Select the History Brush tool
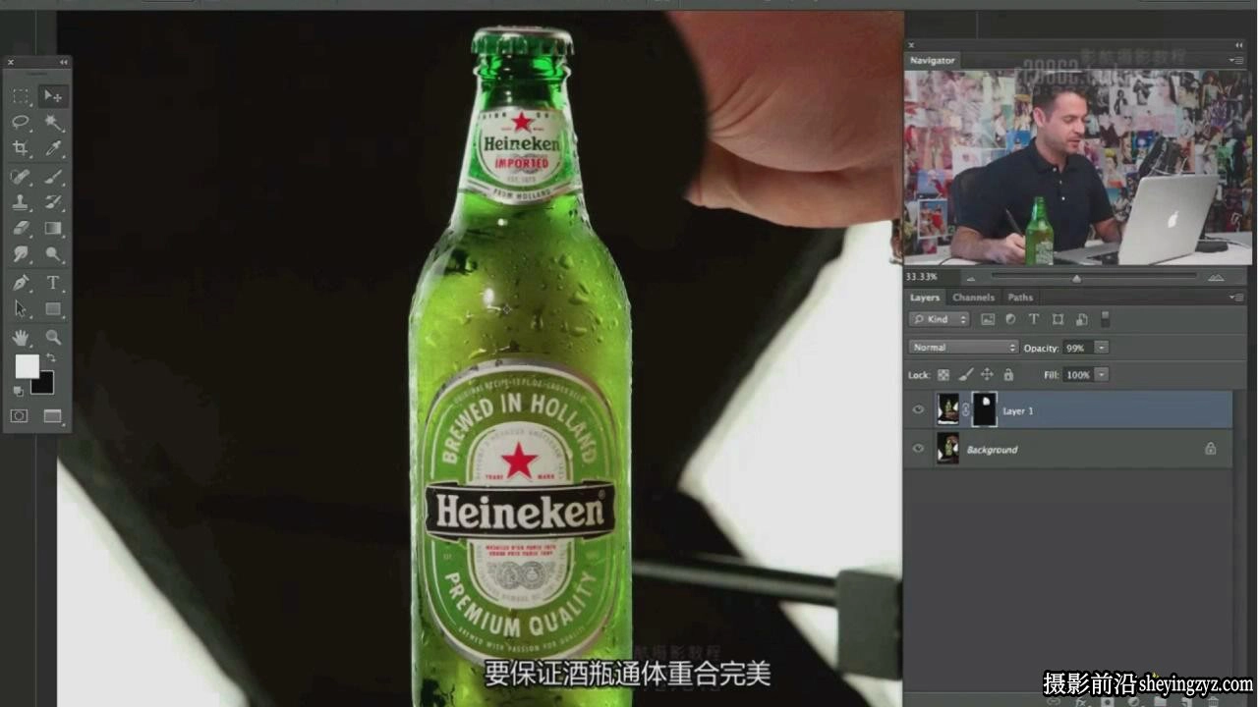 [x=53, y=202]
